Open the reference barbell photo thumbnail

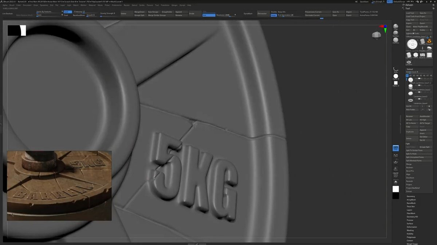pos(59,185)
